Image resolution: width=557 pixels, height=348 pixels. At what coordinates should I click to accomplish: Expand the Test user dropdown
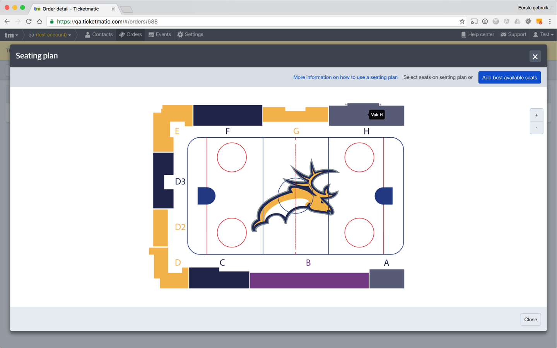(x=543, y=34)
